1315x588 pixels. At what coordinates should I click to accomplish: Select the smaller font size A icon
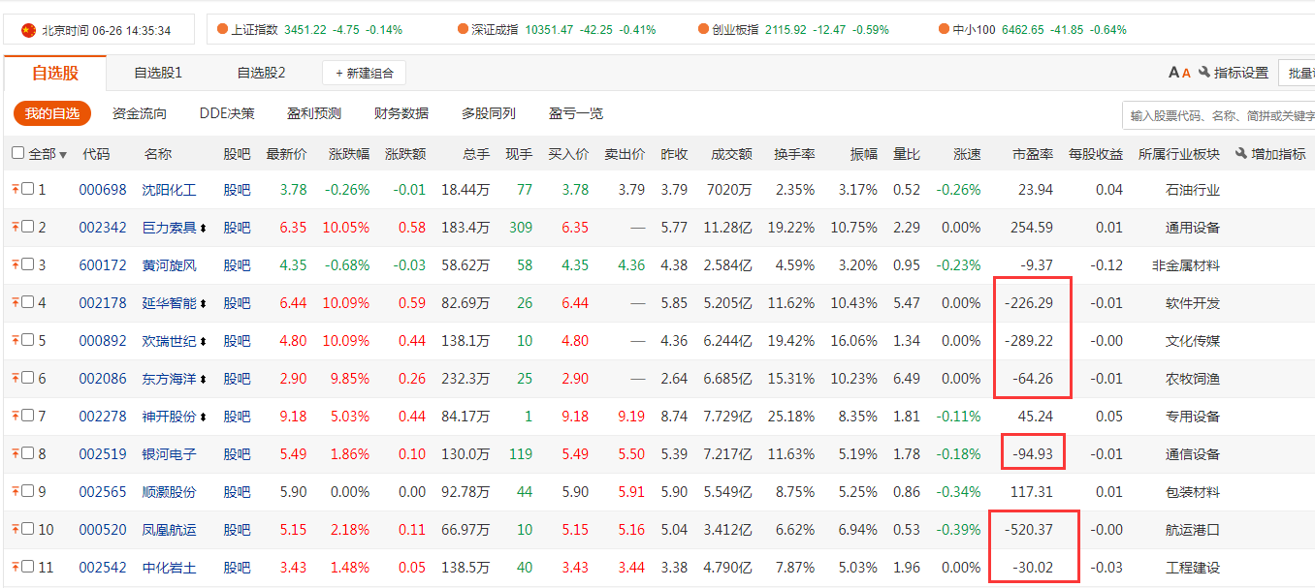pyautogui.click(x=1186, y=73)
